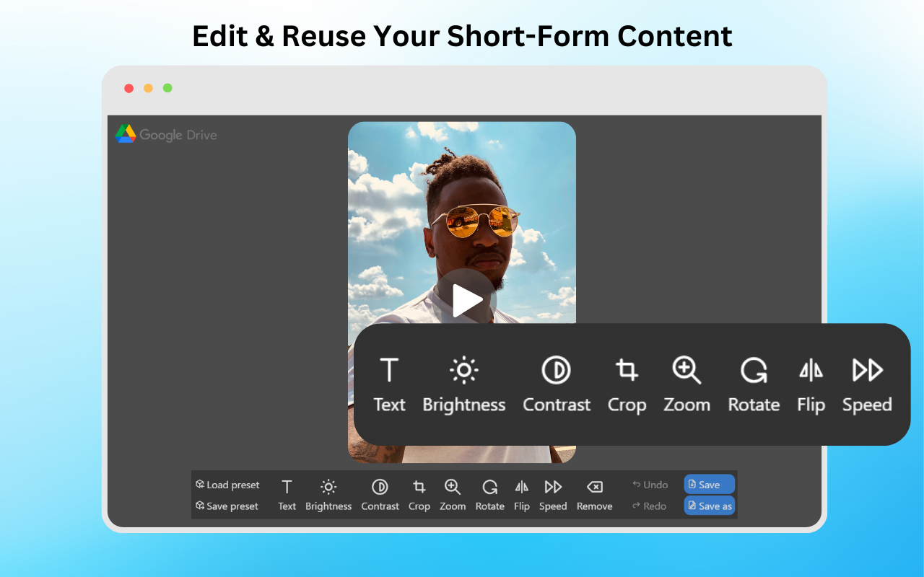Screen dimensions: 924x577
Task: Save the edited video
Action: (x=709, y=484)
